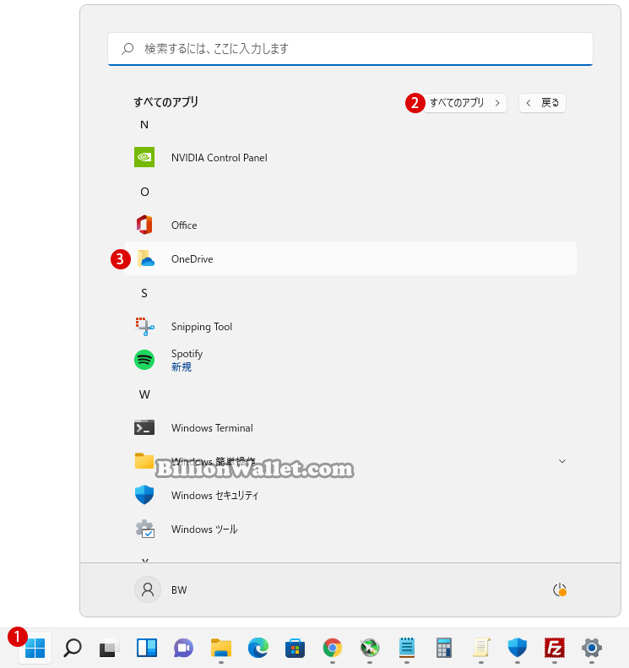Jump to letter O section header

pos(144,193)
